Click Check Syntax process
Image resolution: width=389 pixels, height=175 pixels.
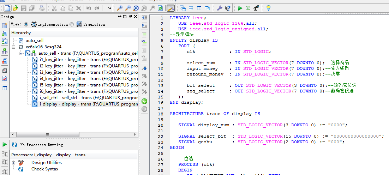click(45, 169)
